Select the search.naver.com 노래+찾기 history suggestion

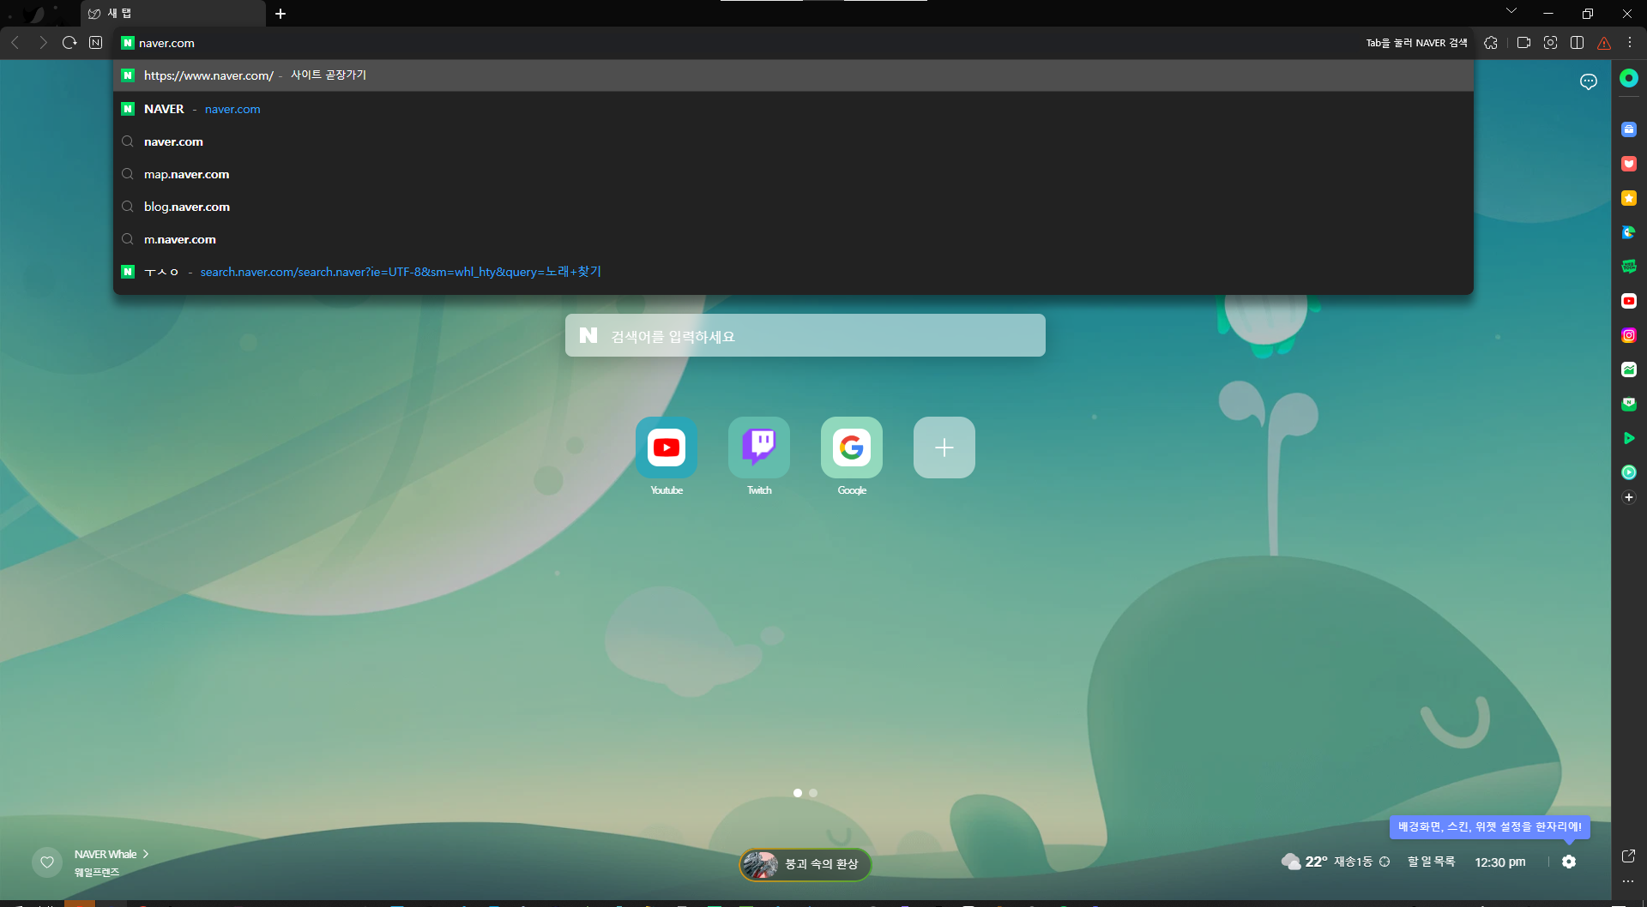[x=793, y=272]
